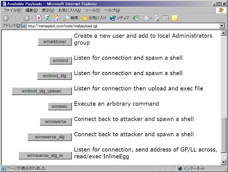Viewport: 228px width, 172px height.
Task: Click the Mail envelope toolbar icon
Action: pyautogui.click(x=146, y=18)
